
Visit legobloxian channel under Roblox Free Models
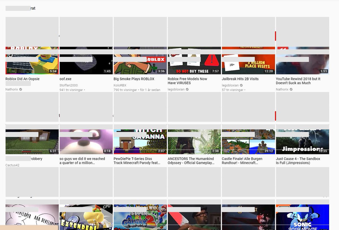click(x=176, y=89)
